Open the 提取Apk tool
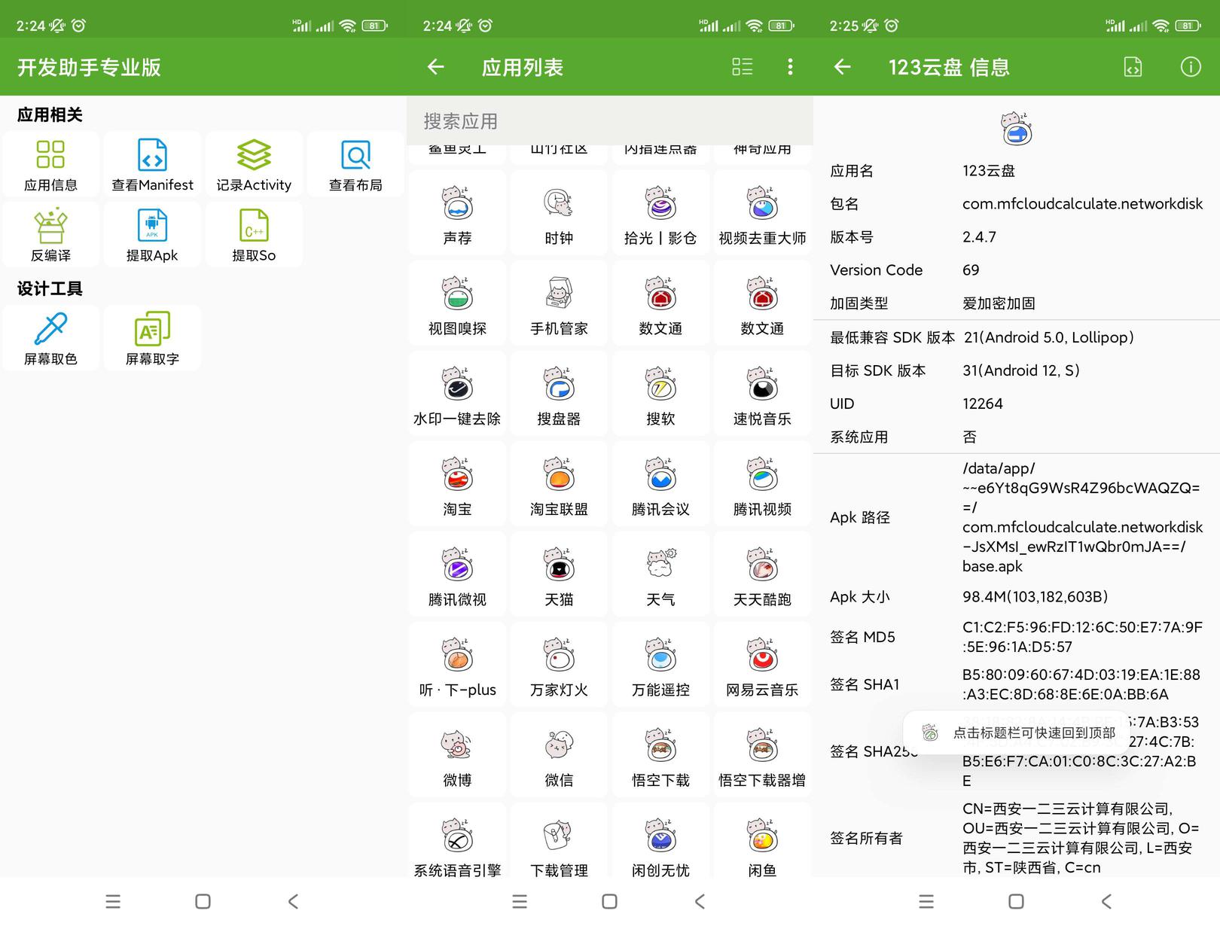 tap(152, 235)
